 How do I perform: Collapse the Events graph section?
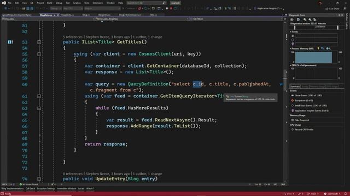[290, 32]
